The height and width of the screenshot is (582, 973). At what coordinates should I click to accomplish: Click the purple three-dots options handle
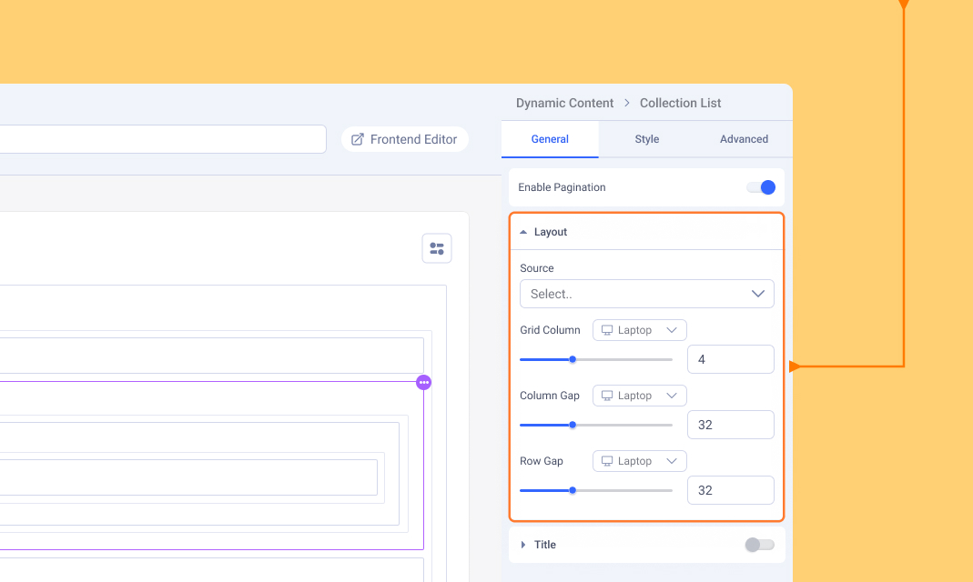423,382
